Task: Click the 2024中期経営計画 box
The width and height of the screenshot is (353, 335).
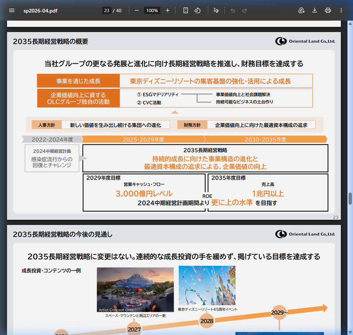Action: pyautogui.click(x=52, y=158)
